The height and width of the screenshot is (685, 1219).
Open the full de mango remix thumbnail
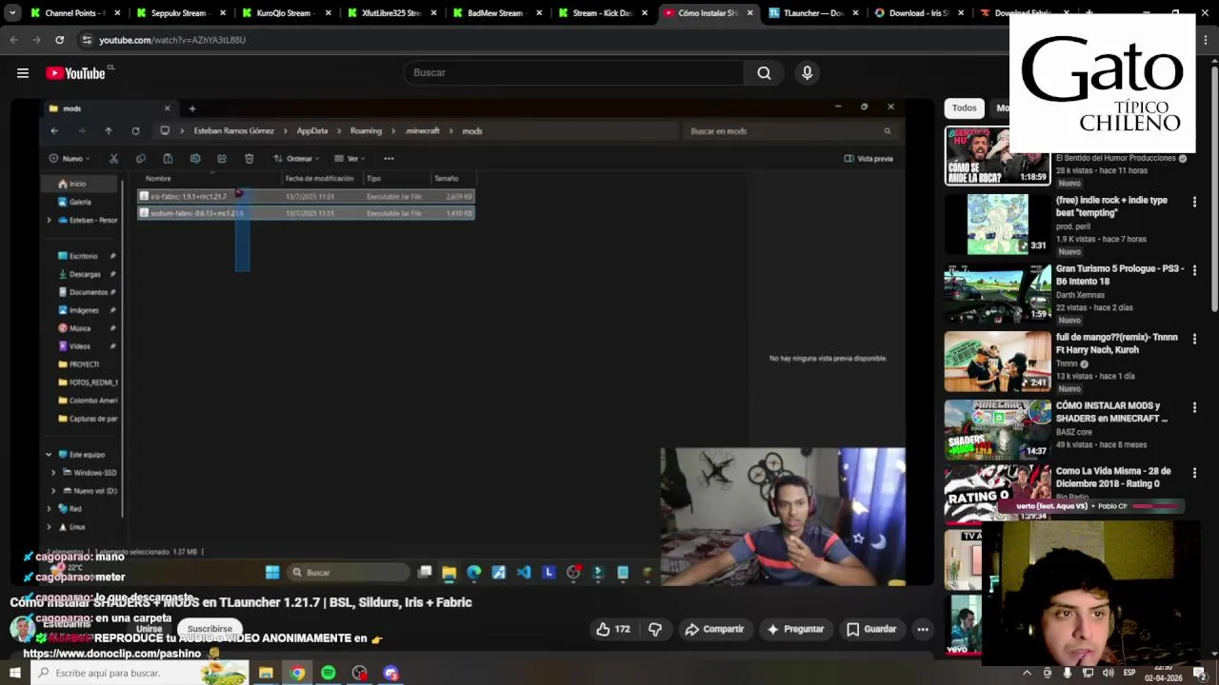[x=997, y=362]
